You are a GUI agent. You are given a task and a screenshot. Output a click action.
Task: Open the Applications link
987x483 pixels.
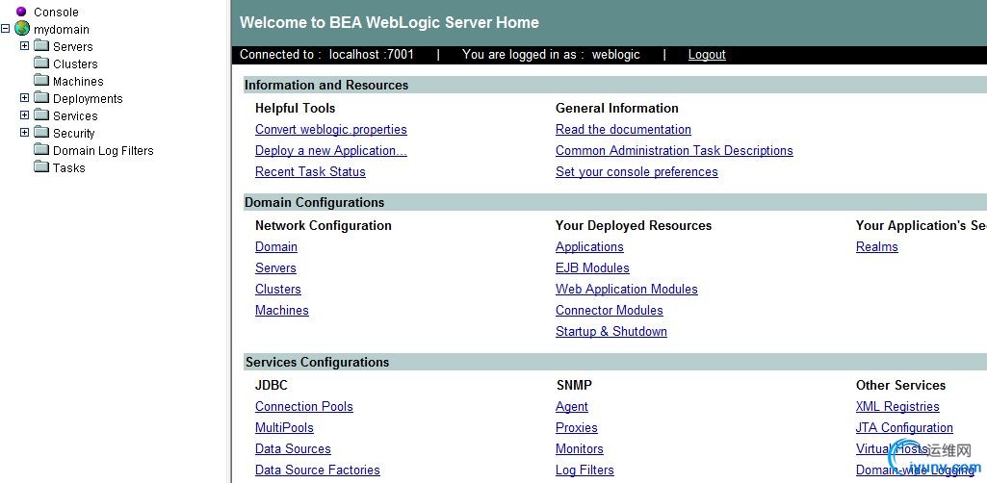(589, 247)
